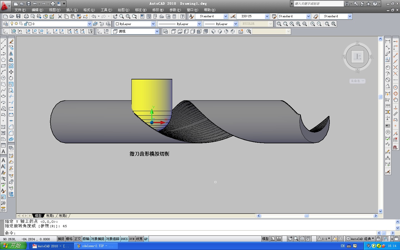Click the Windows 开始 Start button
Image resolution: width=400 pixels, height=250 pixels.
[13, 246]
